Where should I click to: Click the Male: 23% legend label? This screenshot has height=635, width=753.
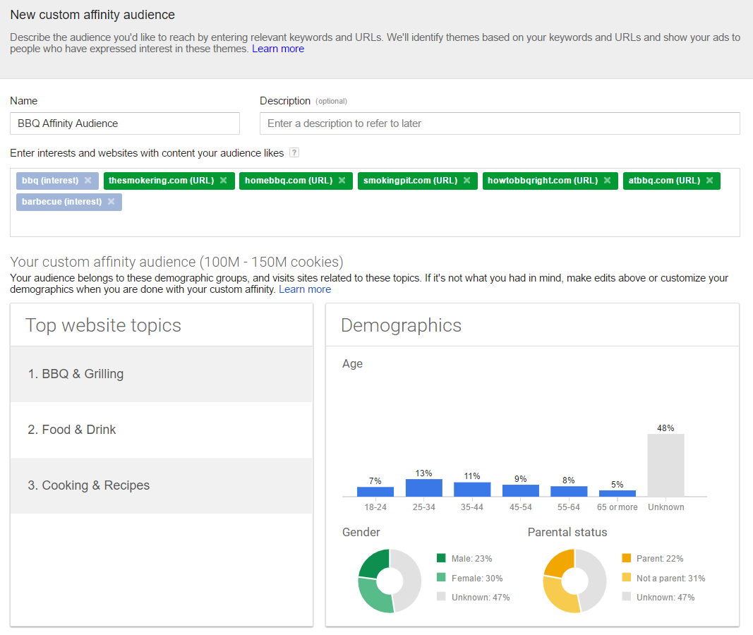point(472,559)
